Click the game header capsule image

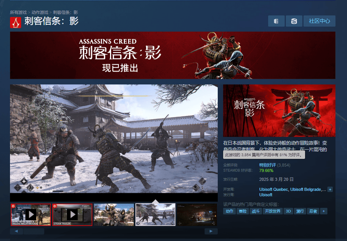pos(279,111)
